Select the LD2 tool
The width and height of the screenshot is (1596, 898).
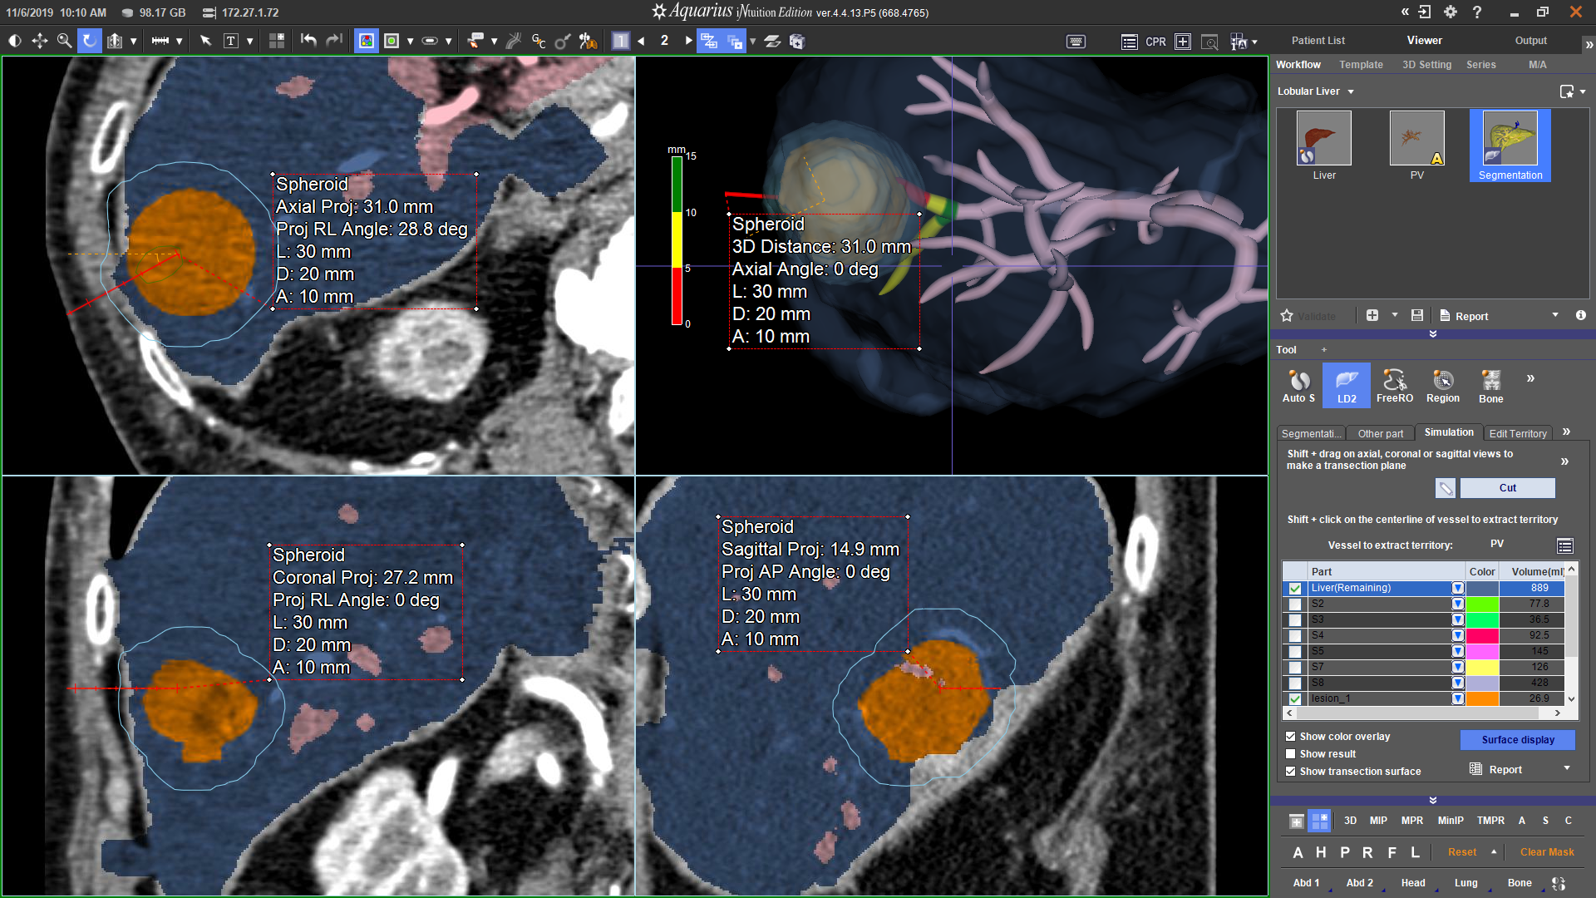tap(1347, 386)
